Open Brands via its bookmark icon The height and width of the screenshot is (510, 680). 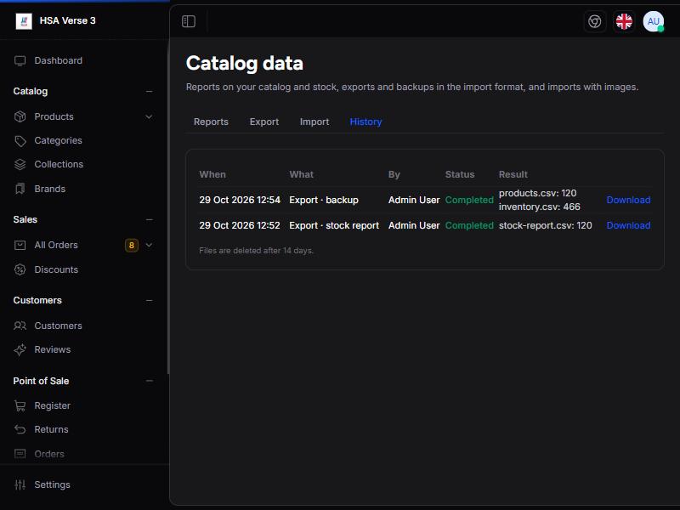click(x=20, y=189)
